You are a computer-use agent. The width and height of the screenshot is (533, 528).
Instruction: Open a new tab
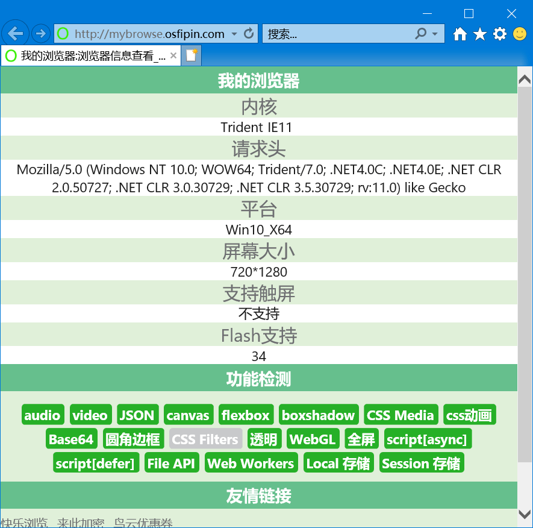pos(192,55)
